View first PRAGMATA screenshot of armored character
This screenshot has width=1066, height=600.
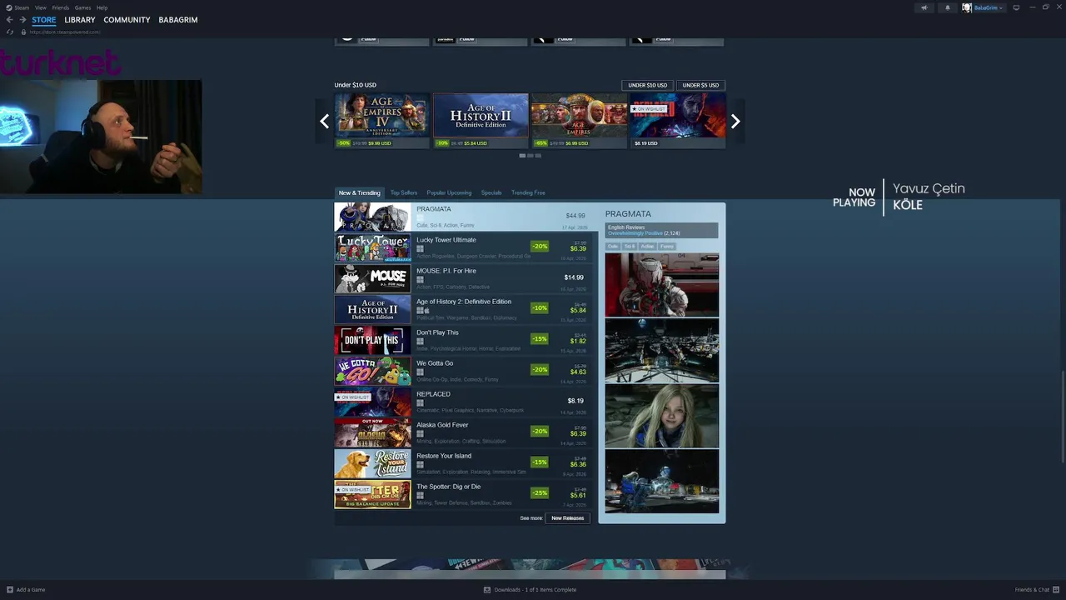coord(661,285)
